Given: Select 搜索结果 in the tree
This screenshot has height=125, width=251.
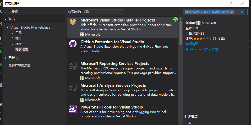Looking at the screenshot, I should [22, 50].
